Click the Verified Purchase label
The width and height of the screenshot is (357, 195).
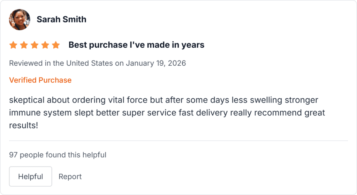coord(40,80)
